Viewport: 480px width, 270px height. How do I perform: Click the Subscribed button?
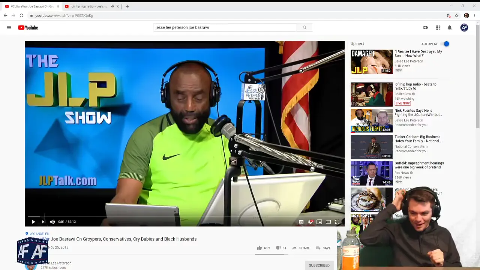pos(319,265)
